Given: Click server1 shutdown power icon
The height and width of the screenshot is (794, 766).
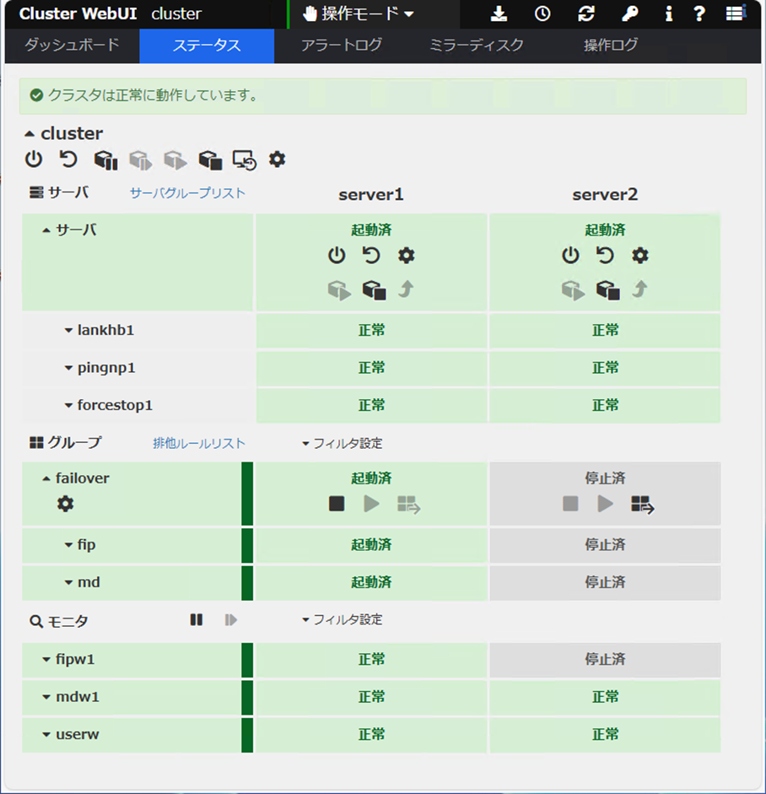Looking at the screenshot, I should click(x=337, y=256).
